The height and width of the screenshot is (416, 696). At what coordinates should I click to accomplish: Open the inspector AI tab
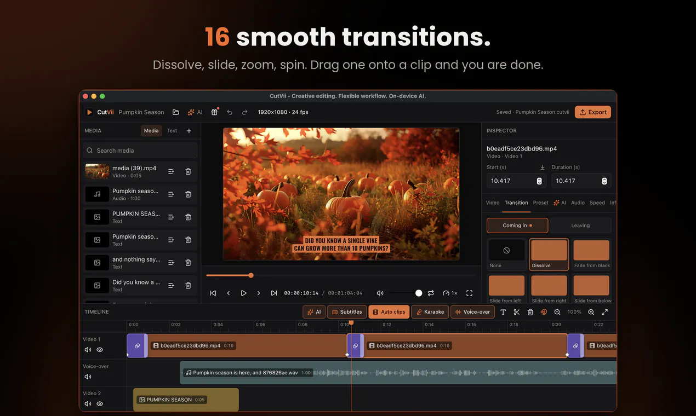[560, 203]
